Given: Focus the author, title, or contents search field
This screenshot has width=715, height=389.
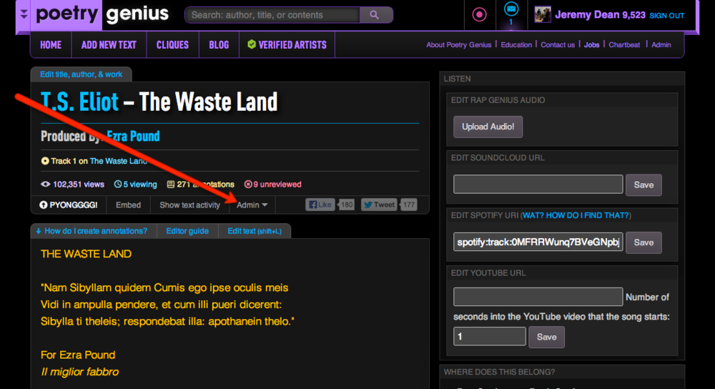Looking at the screenshot, I should 272,15.
